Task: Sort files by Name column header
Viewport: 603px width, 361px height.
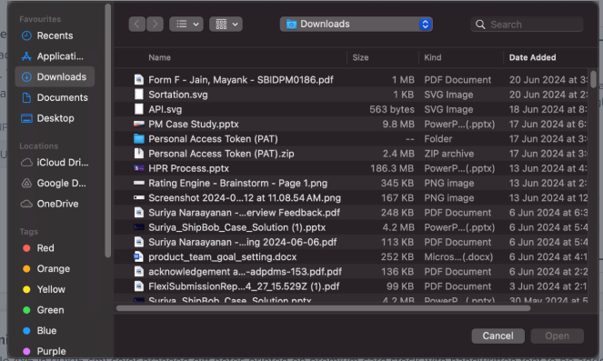Action: 159,57
